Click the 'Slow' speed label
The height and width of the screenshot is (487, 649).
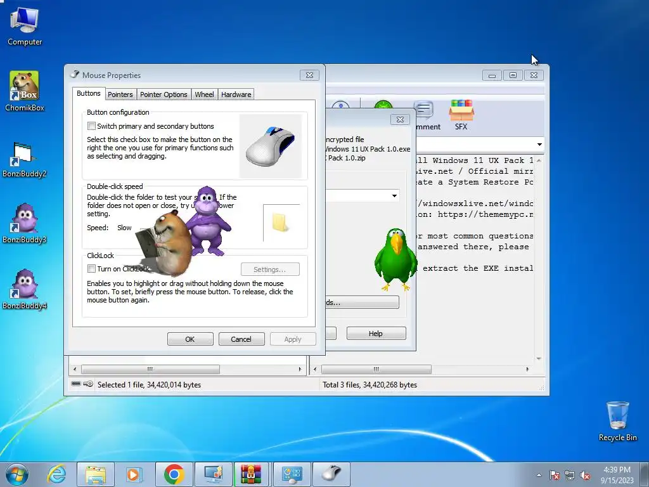click(124, 228)
